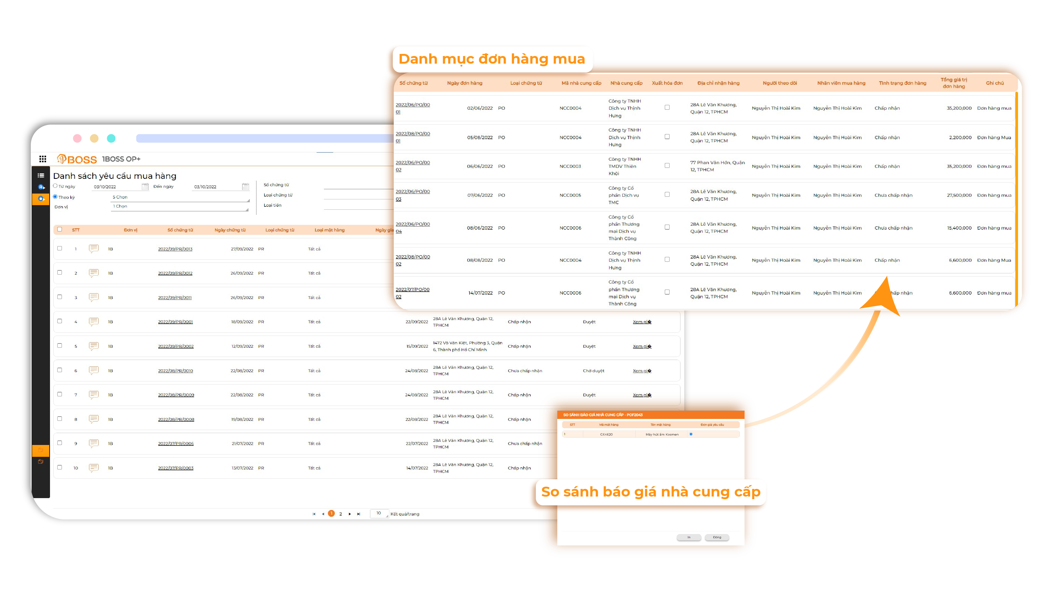Open comment icon for row 1
The height and width of the screenshot is (592, 1053).
94,249
